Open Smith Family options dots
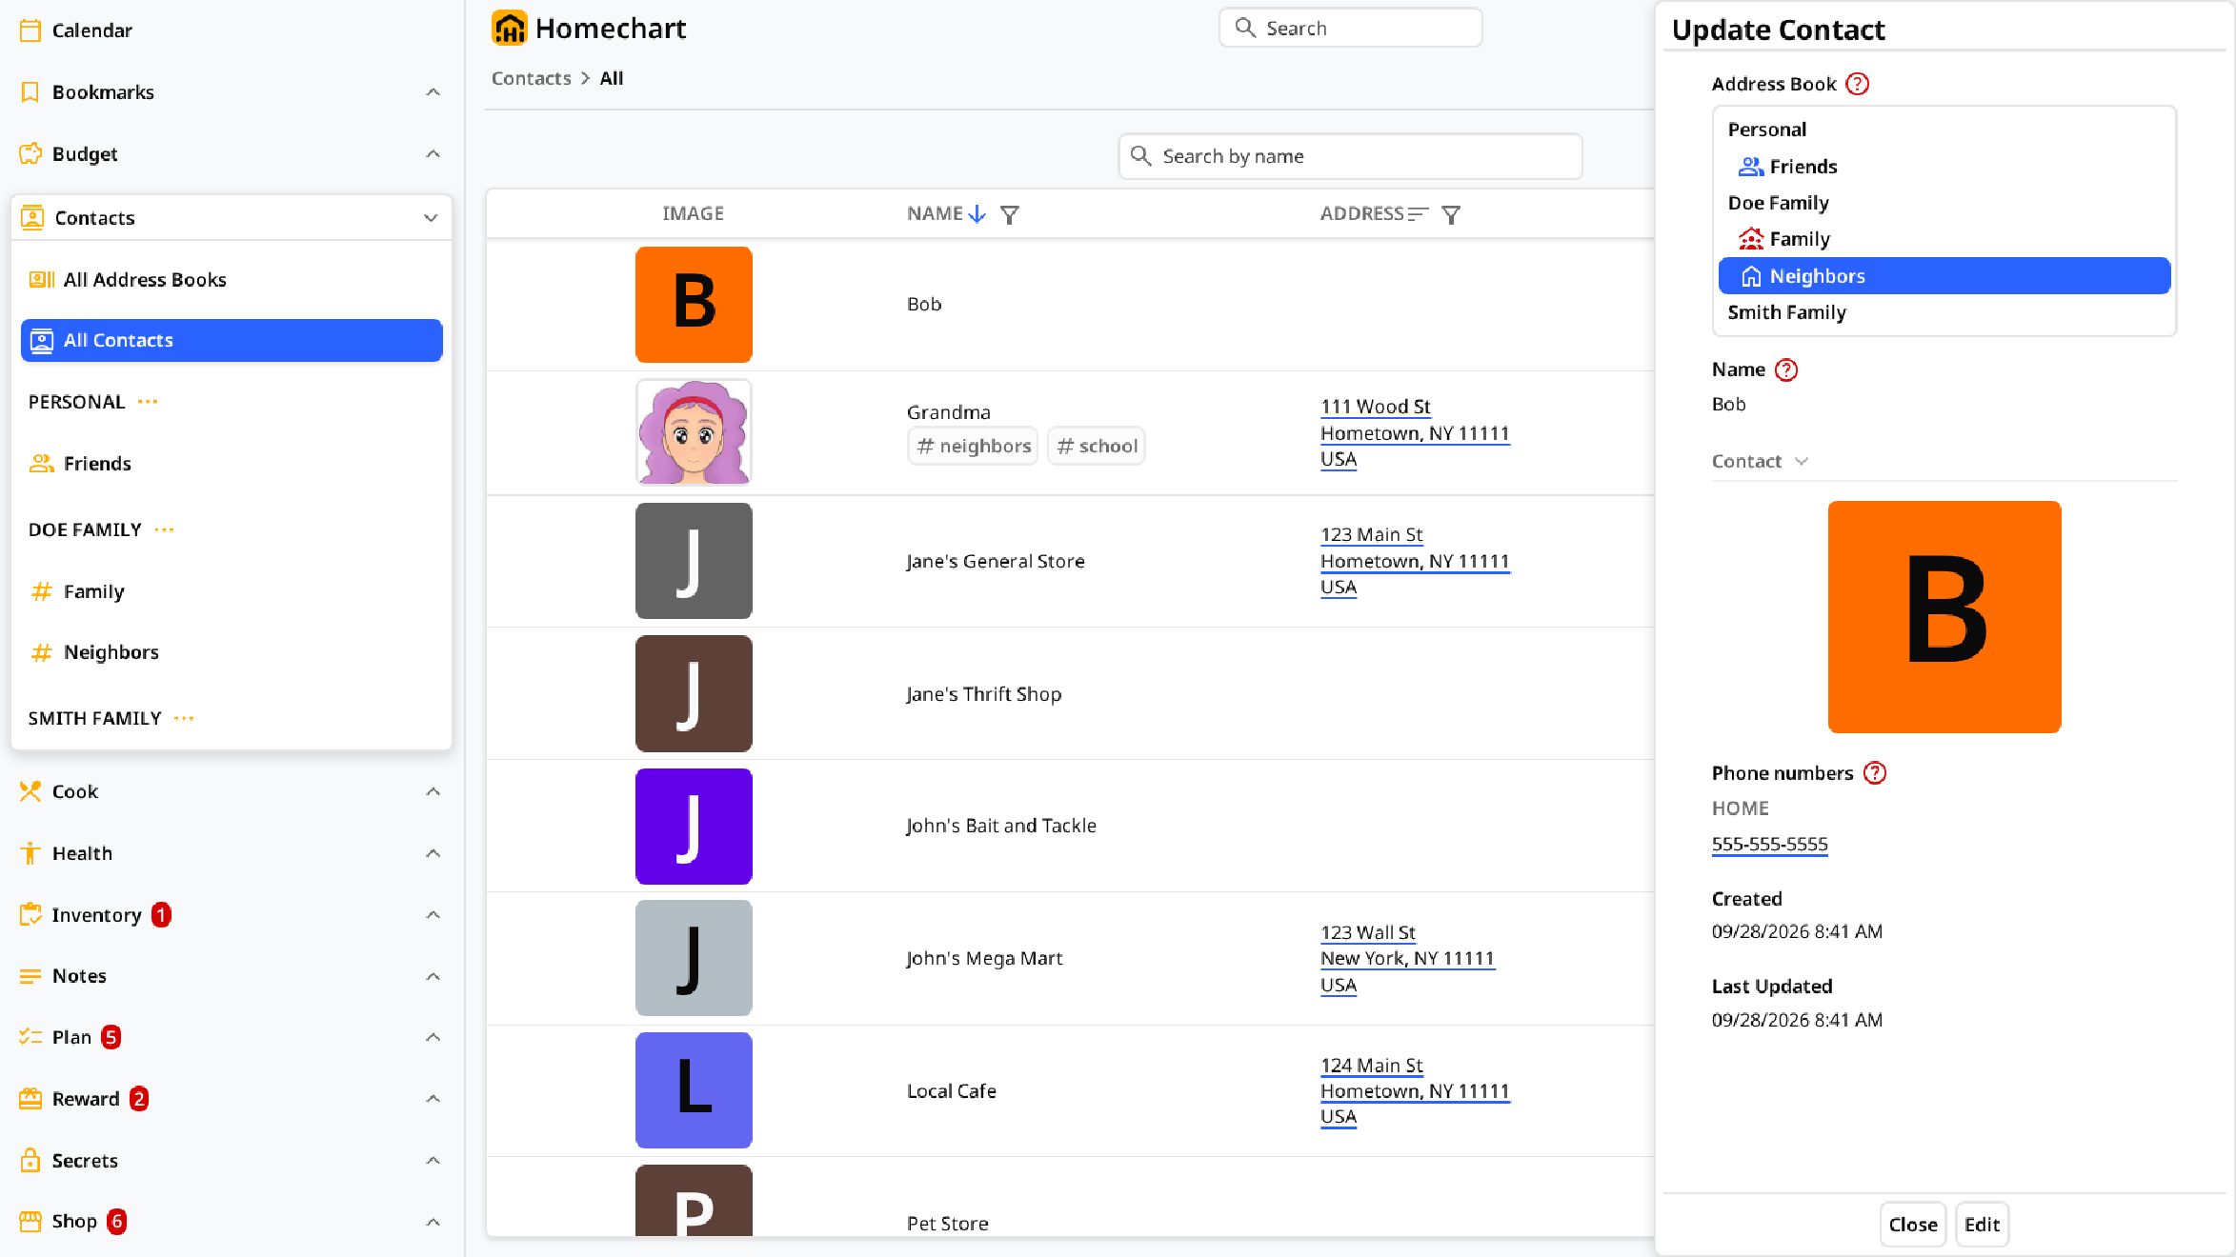The image size is (2236, 1257). click(184, 718)
